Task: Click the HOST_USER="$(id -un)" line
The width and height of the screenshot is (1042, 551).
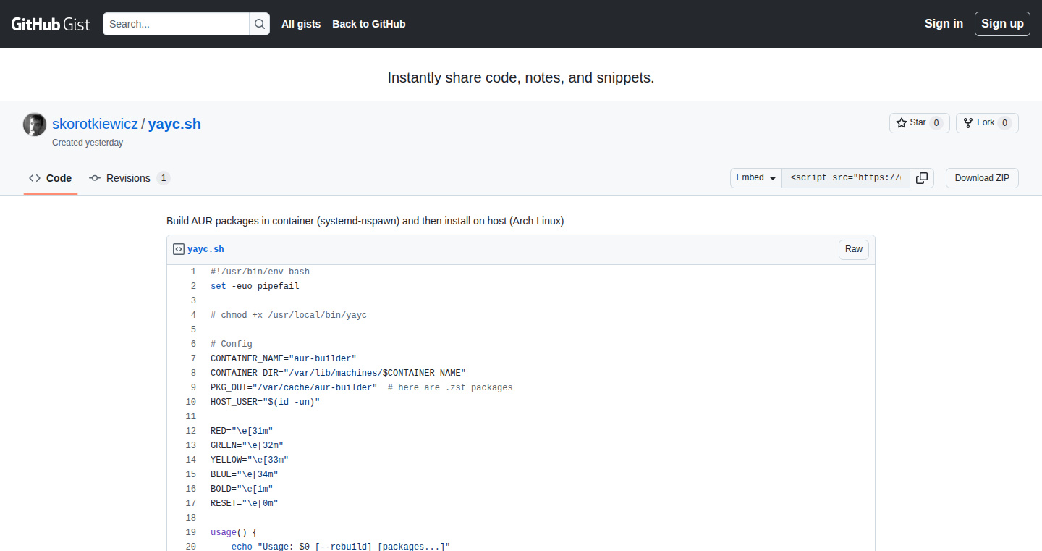Action: tap(265, 402)
